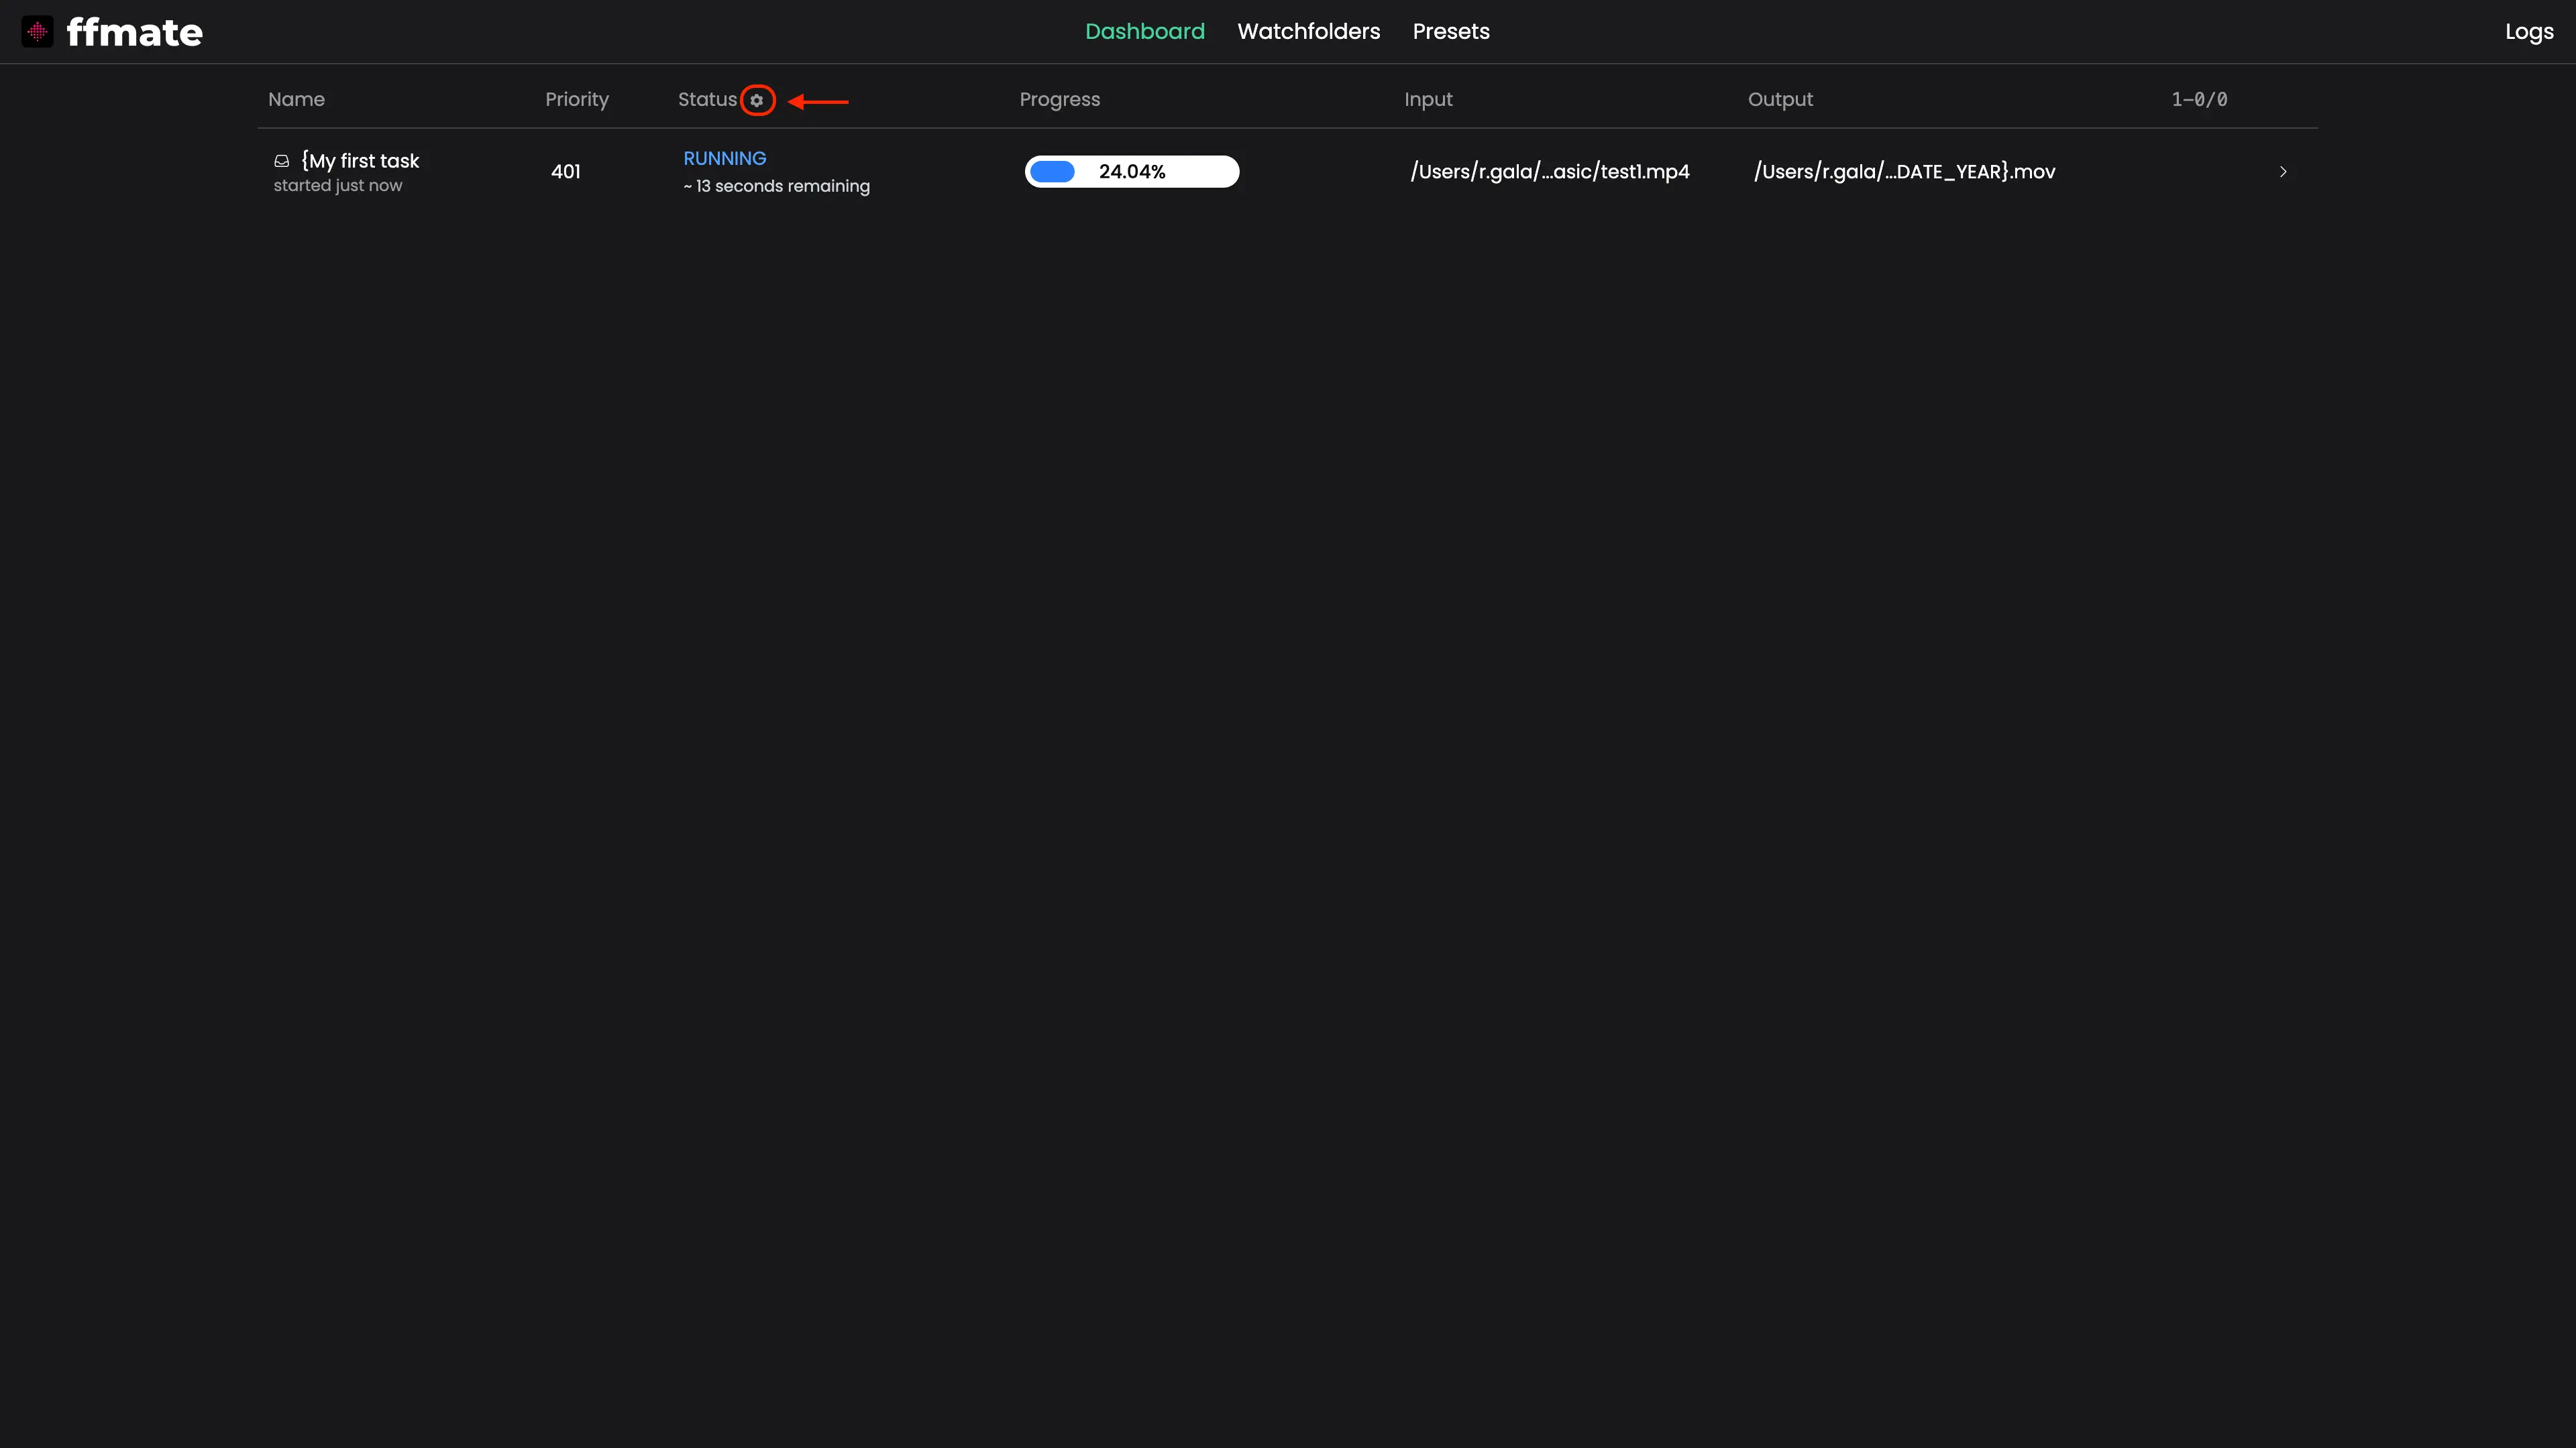Click the ffmate logo icon
The image size is (2576, 1448).
pos(38,32)
